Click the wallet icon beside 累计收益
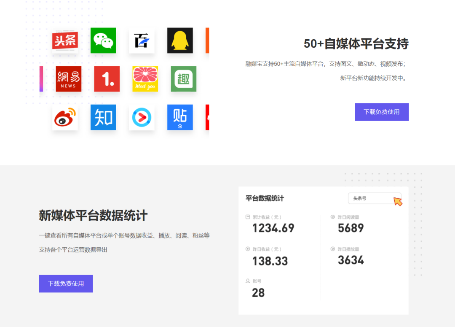Image resolution: width=455 pixels, height=327 pixels. click(x=248, y=217)
